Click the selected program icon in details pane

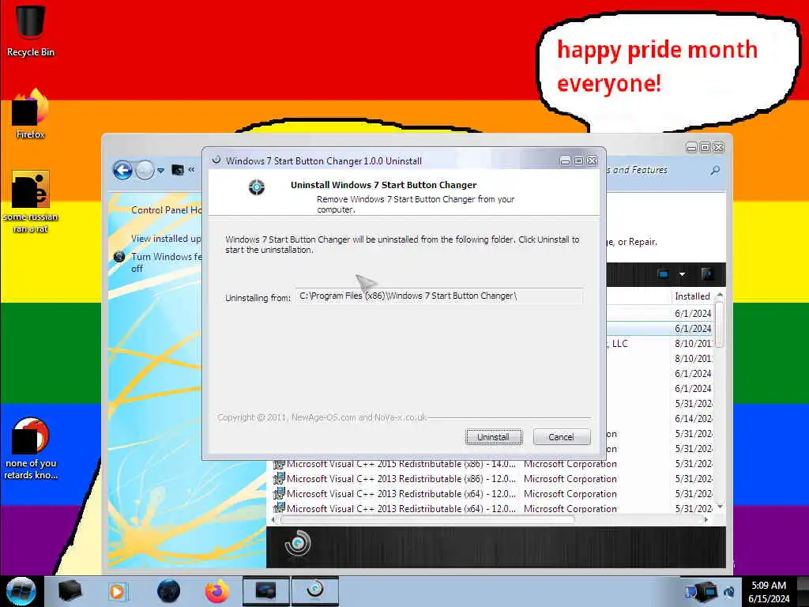298,544
